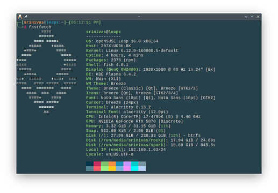Click memory value '3.32 GiB / 31.15 GiB'
Image resolution: width=278 pixels, height=193 pixels.
131,126
